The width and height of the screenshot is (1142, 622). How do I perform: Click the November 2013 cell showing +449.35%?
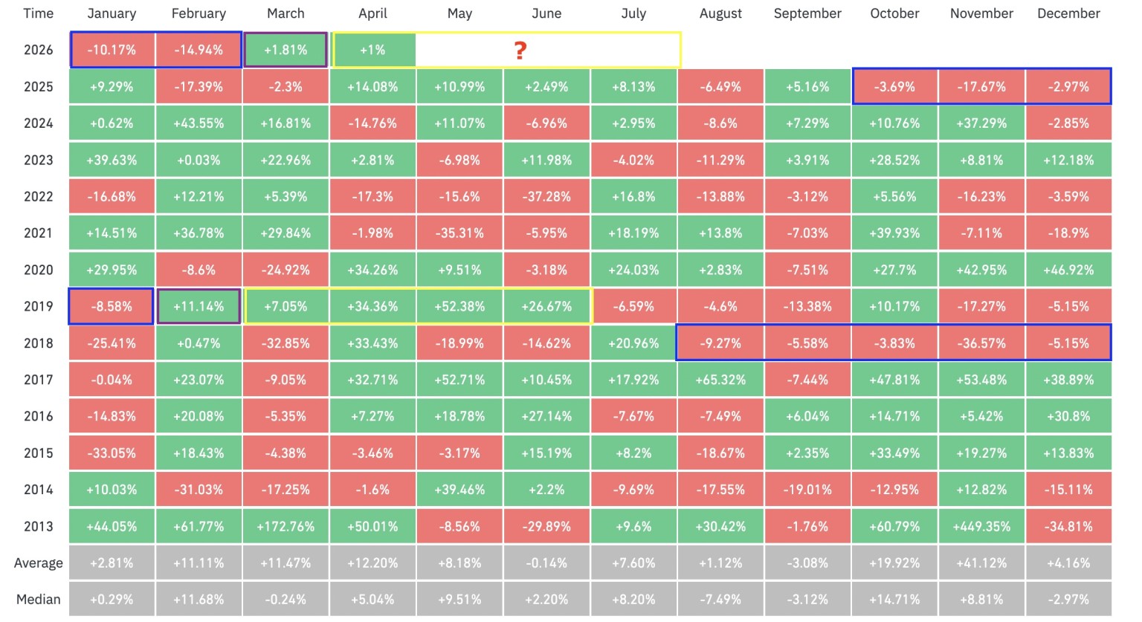981,527
